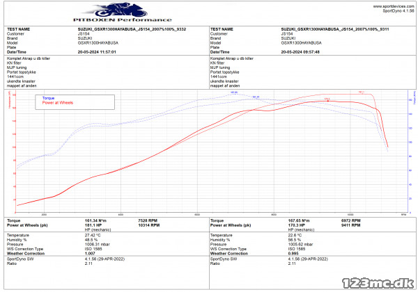
Task: Click the weather correction value 1.007
Action: point(90,254)
